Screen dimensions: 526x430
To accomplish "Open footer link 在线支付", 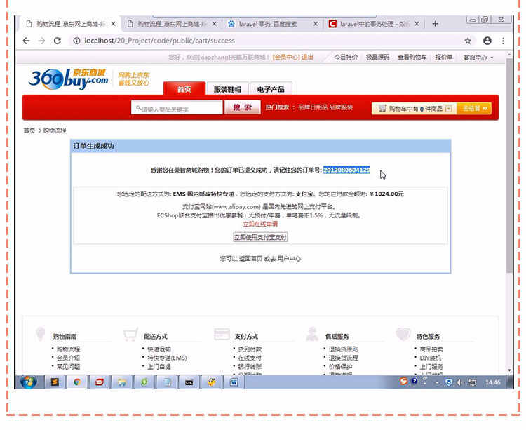I will click(250, 358).
